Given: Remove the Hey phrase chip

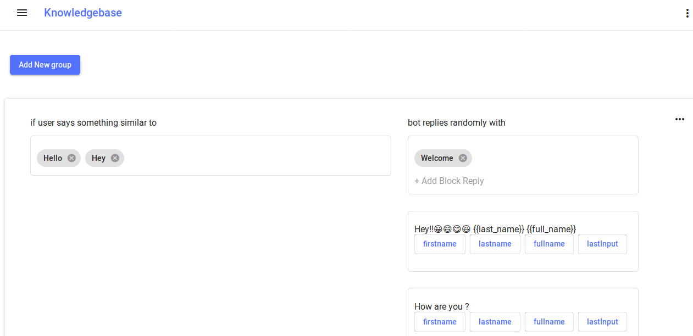Looking at the screenshot, I should coord(115,158).
